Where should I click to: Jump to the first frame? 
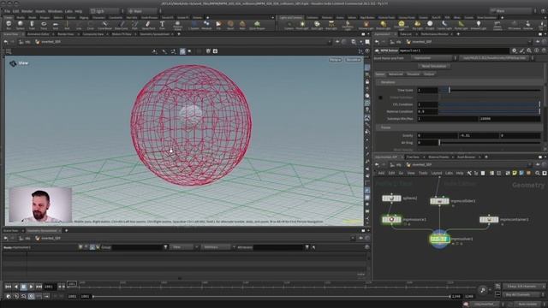click(x=8, y=287)
